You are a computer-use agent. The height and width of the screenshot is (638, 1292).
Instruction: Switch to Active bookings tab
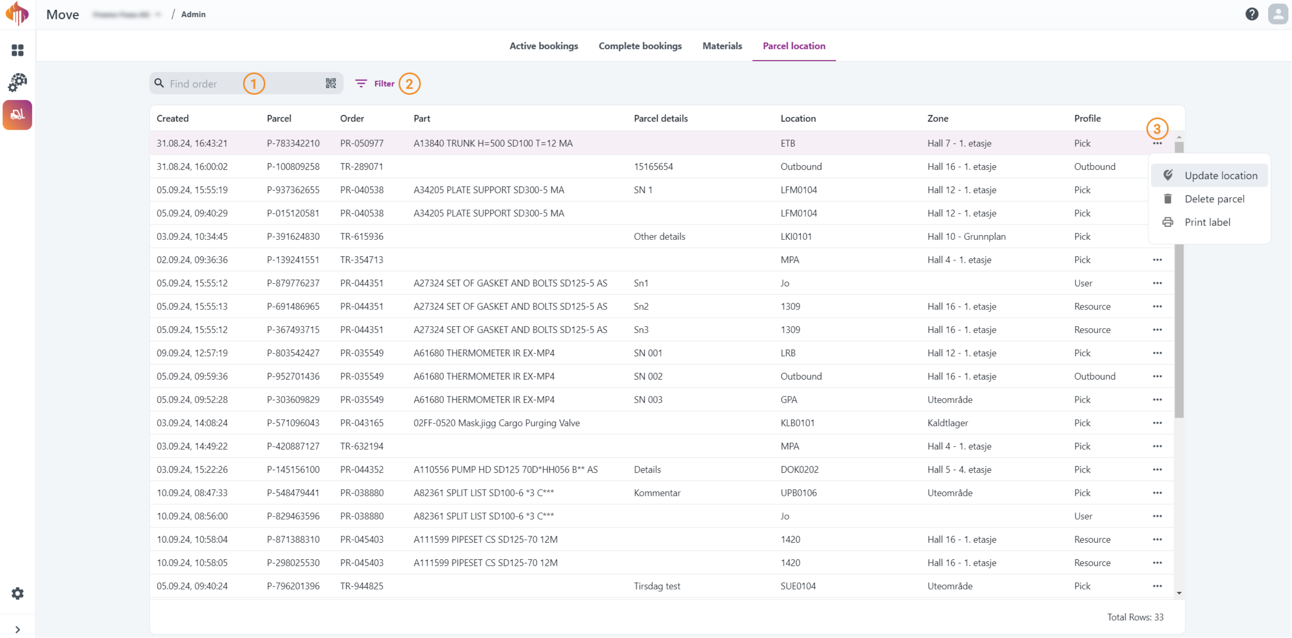[544, 46]
